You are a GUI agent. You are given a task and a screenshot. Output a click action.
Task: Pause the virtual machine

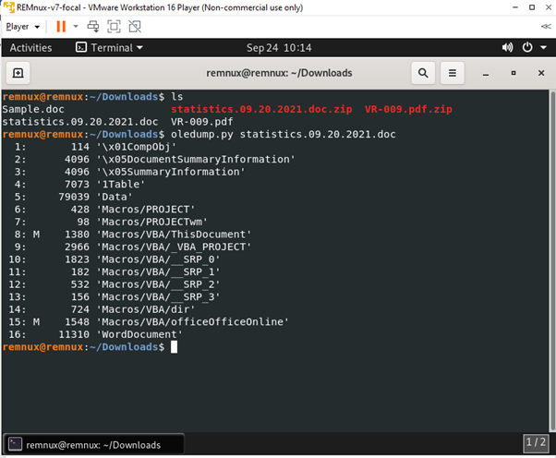click(61, 27)
